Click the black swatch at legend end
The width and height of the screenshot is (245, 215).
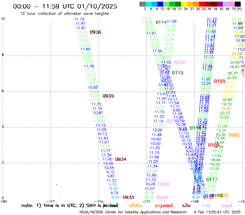coord(237,4)
